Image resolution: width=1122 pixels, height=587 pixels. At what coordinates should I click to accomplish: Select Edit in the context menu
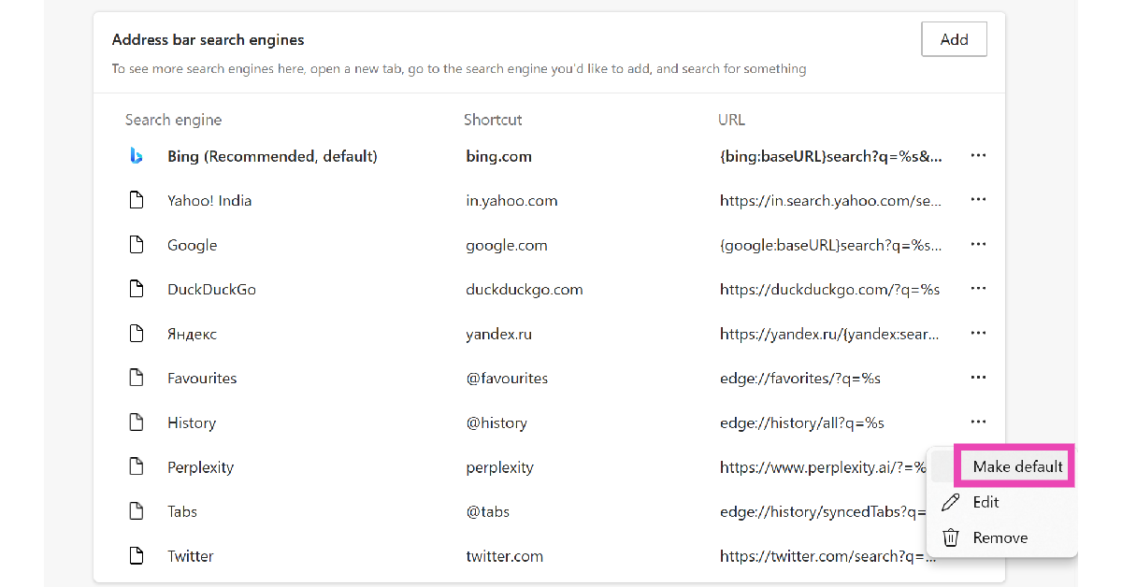(985, 502)
